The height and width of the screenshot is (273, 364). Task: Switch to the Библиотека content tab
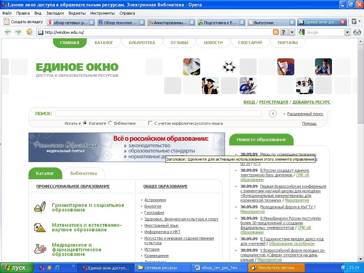pos(84,173)
